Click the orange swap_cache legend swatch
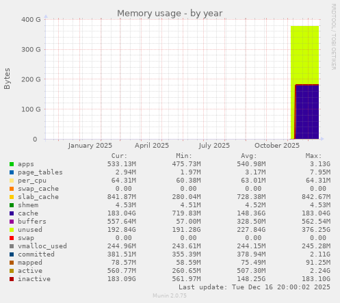This screenshot has height=303, width=340. click(x=12, y=189)
